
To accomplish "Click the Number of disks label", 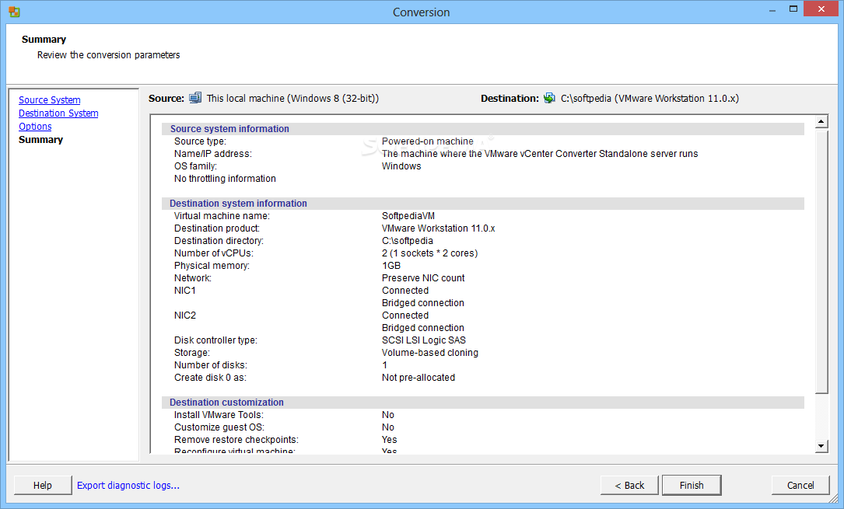I will pos(211,365).
